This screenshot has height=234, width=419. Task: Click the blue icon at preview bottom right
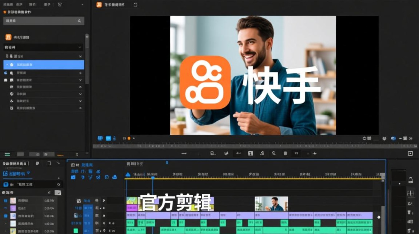(x=393, y=138)
